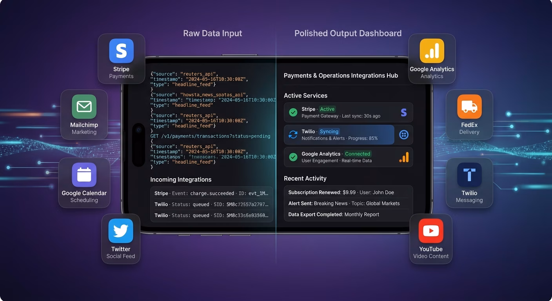Click the round Twilio logo in the Syncing row

404,135
